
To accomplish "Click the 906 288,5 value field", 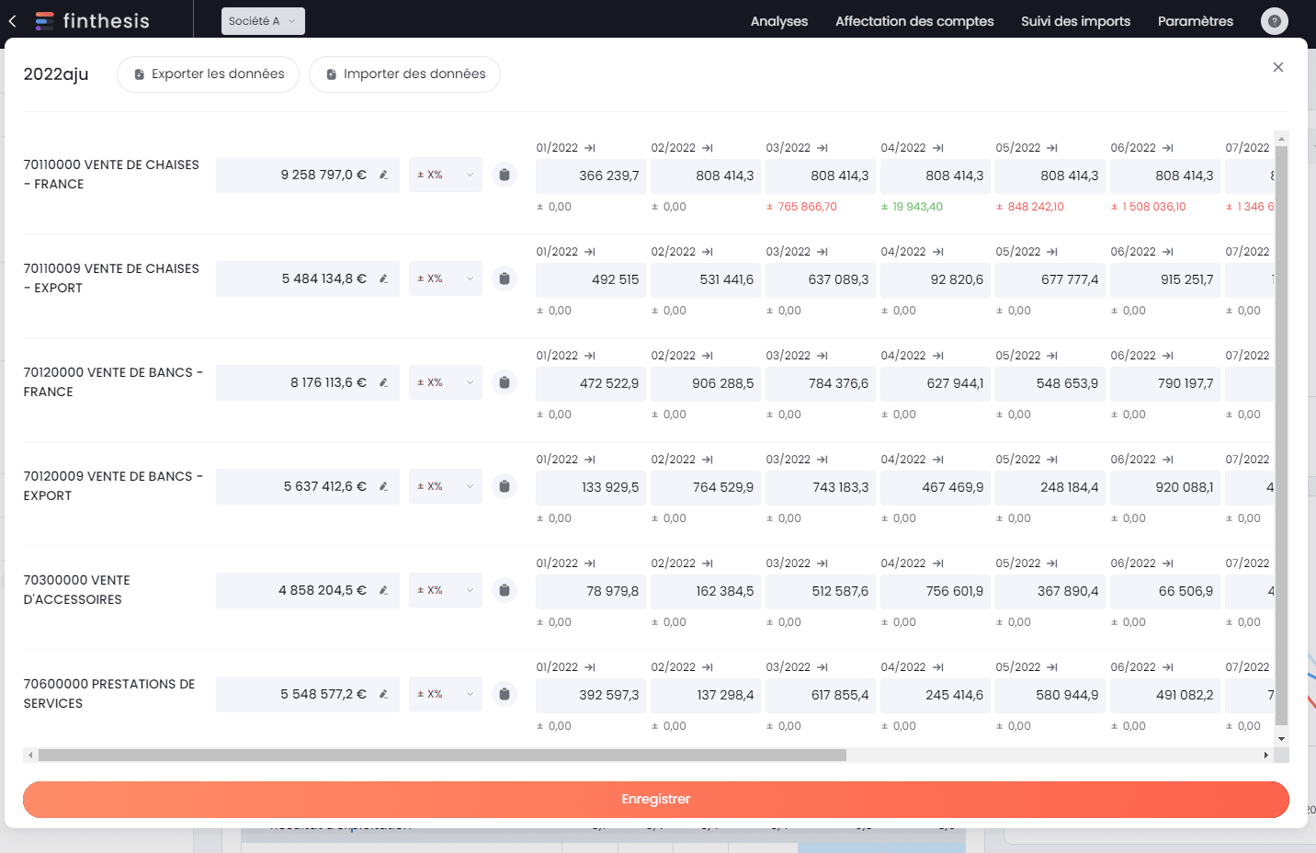I will 706,383.
